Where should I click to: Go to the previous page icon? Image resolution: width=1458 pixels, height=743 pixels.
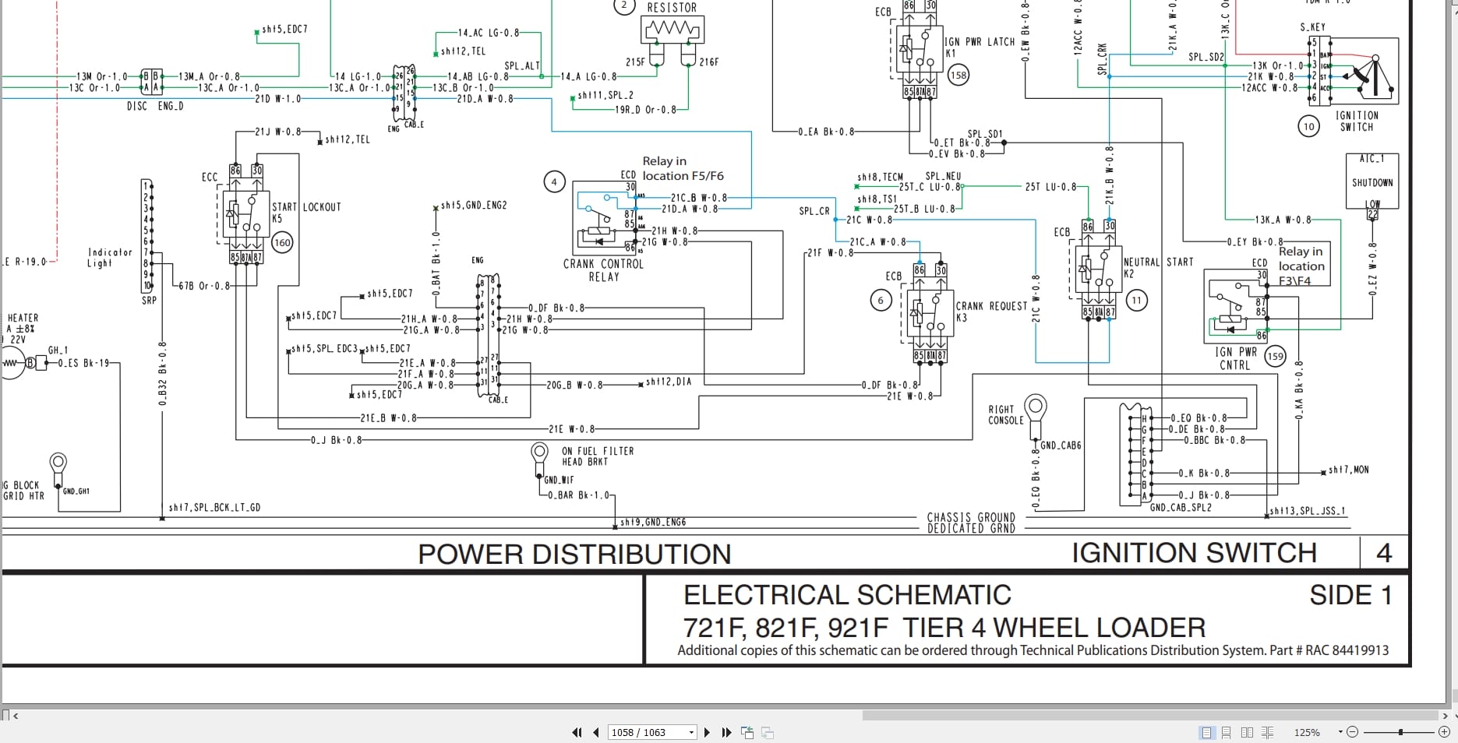click(596, 732)
